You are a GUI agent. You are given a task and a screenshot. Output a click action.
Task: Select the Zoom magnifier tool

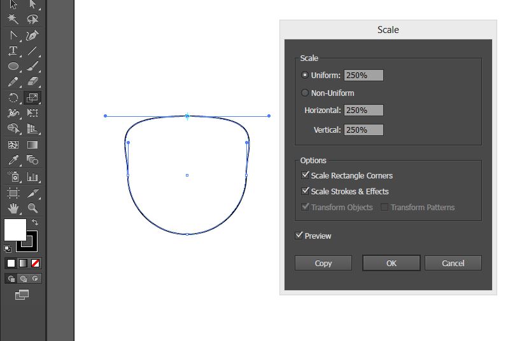point(32,208)
